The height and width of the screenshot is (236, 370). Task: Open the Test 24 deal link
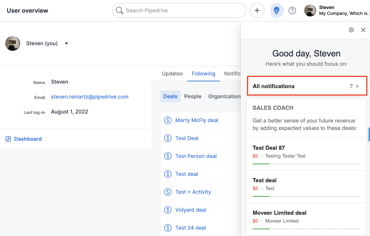[191, 228]
